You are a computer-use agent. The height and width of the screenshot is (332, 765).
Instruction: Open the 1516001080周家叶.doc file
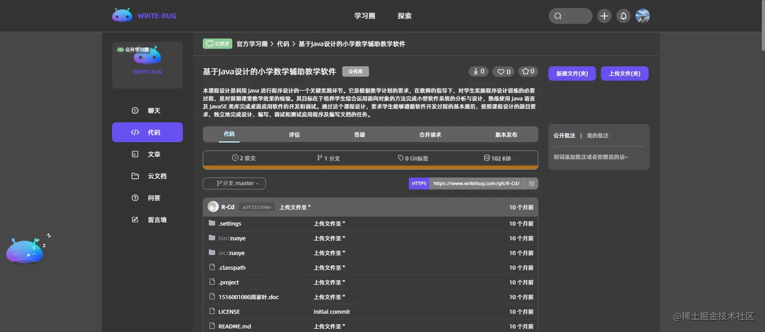pos(248,297)
